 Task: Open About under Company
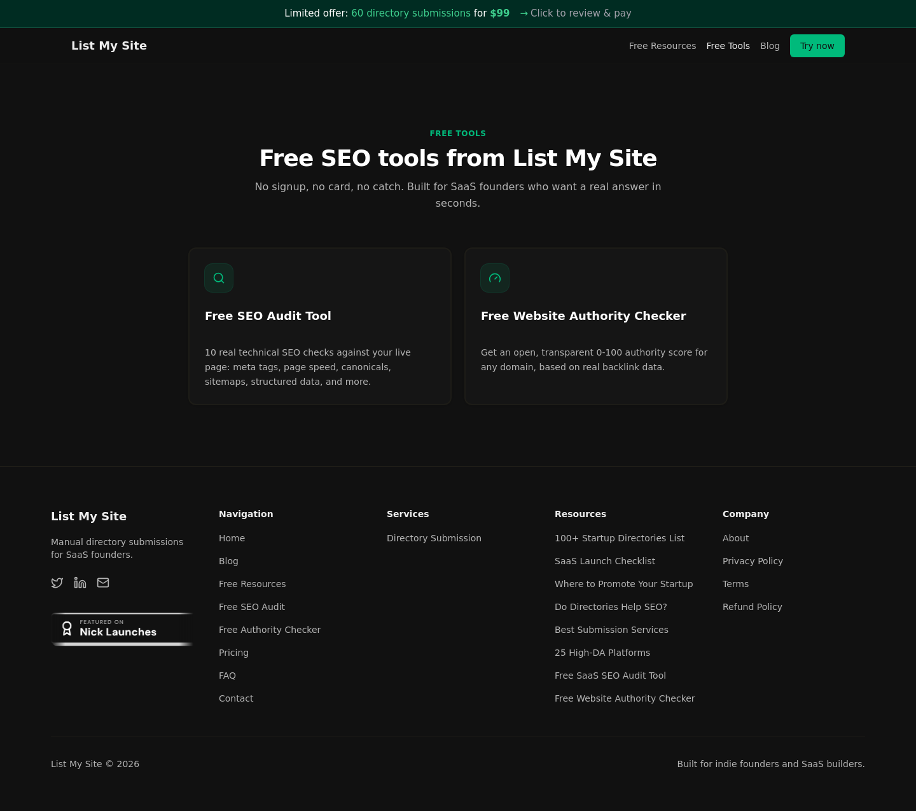(735, 538)
